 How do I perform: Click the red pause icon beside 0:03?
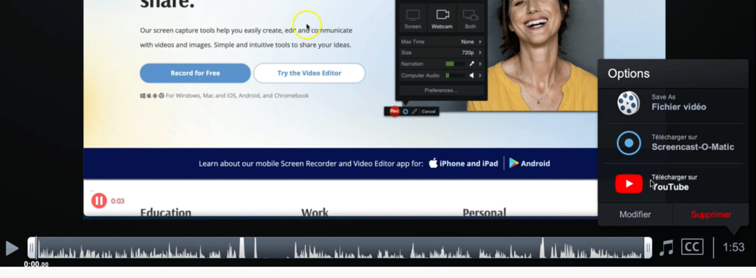pos(99,201)
